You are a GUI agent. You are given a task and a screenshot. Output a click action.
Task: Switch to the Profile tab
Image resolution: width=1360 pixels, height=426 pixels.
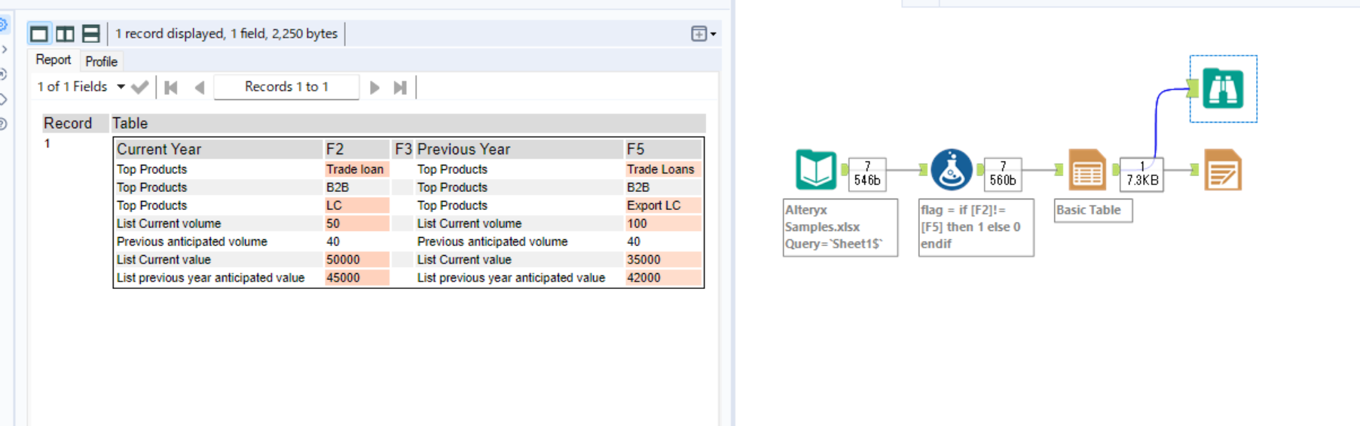click(x=101, y=61)
